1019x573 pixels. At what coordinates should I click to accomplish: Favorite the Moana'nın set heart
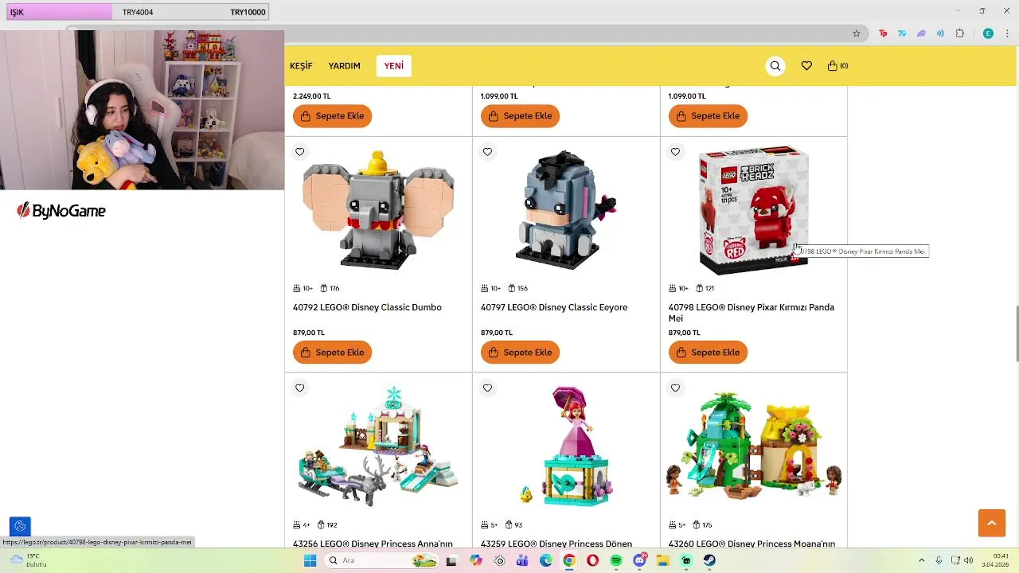click(675, 388)
